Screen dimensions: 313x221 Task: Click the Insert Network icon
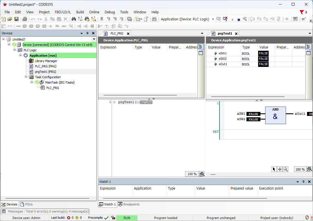3,26
